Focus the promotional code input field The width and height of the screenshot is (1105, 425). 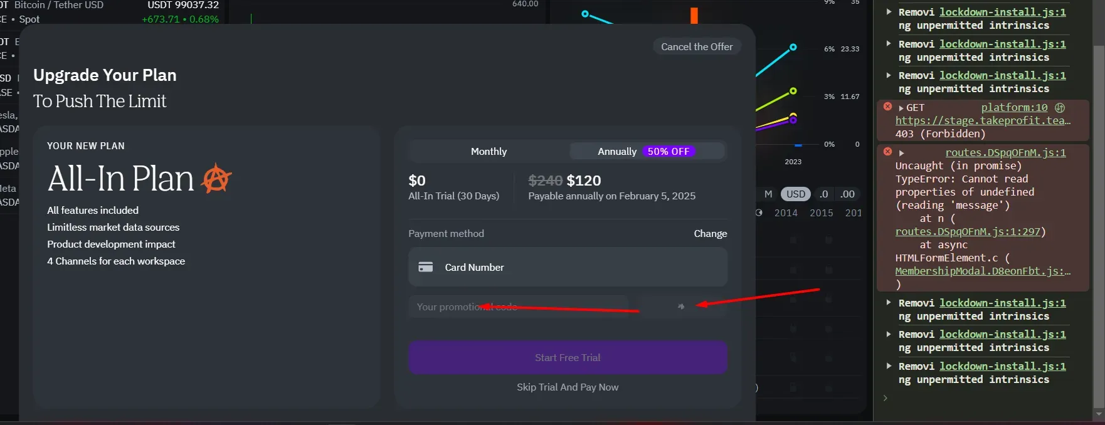point(518,307)
